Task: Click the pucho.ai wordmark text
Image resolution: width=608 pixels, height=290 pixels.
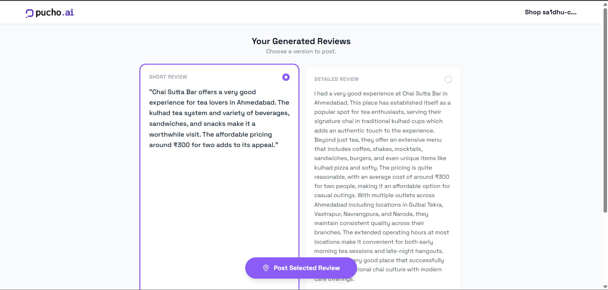Action: tap(54, 12)
